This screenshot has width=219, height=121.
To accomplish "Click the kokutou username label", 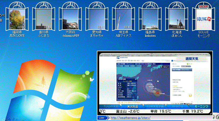I will [x=150, y=36].
